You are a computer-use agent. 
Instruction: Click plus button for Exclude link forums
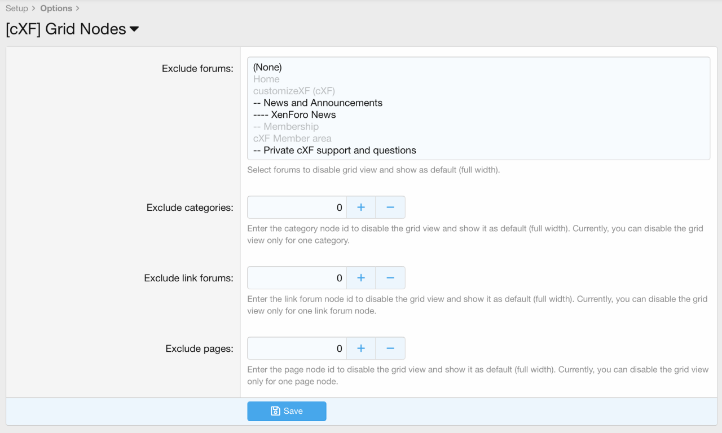click(x=361, y=278)
